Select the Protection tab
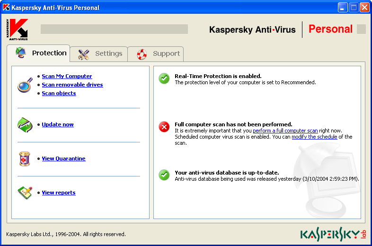The width and height of the screenshot is (372, 246). click(x=41, y=53)
